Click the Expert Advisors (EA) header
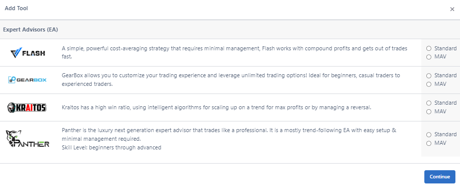Screen dimensions: 460x187 (31, 30)
